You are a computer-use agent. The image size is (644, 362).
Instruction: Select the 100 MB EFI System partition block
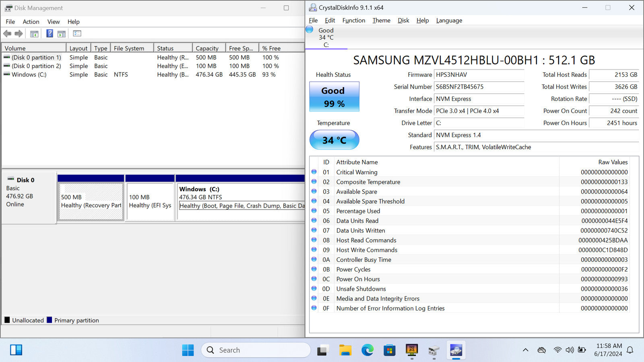click(150, 202)
